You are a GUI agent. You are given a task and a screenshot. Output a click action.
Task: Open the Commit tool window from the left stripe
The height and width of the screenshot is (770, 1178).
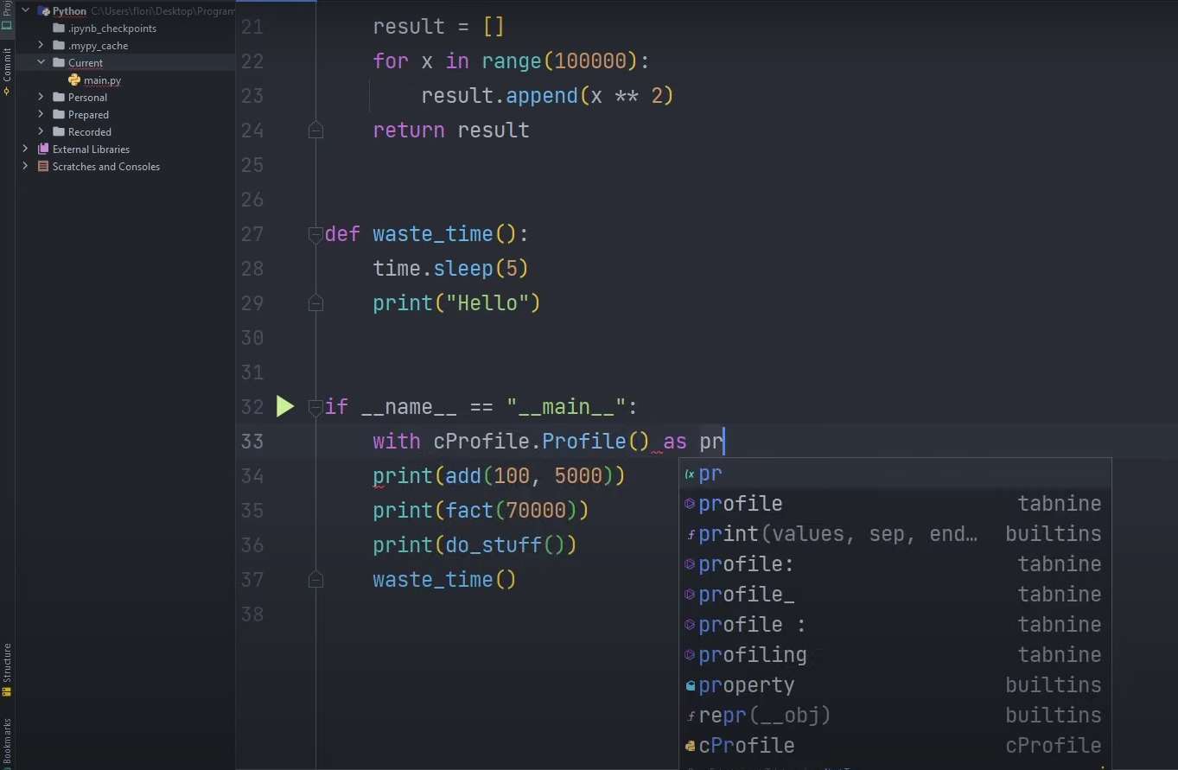(x=7, y=71)
